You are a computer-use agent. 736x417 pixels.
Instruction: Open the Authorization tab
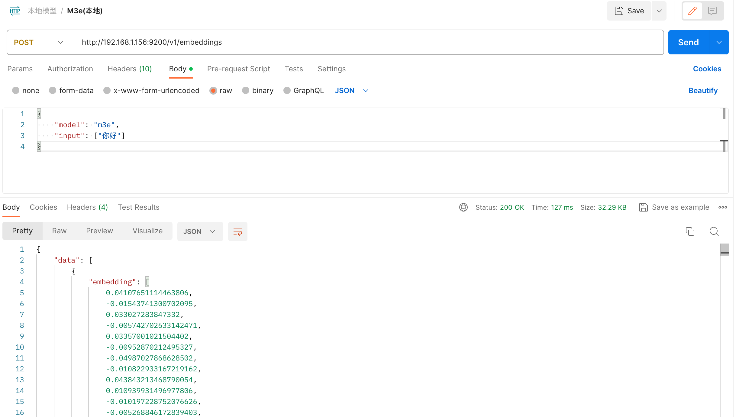pyautogui.click(x=70, y=69)
